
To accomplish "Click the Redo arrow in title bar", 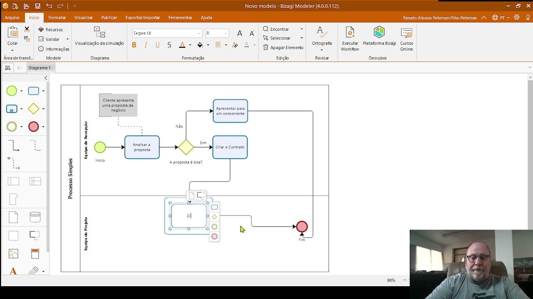I will pyautogui.click(x=60, y=6).
